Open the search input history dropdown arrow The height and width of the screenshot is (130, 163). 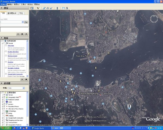click(23, 22)
